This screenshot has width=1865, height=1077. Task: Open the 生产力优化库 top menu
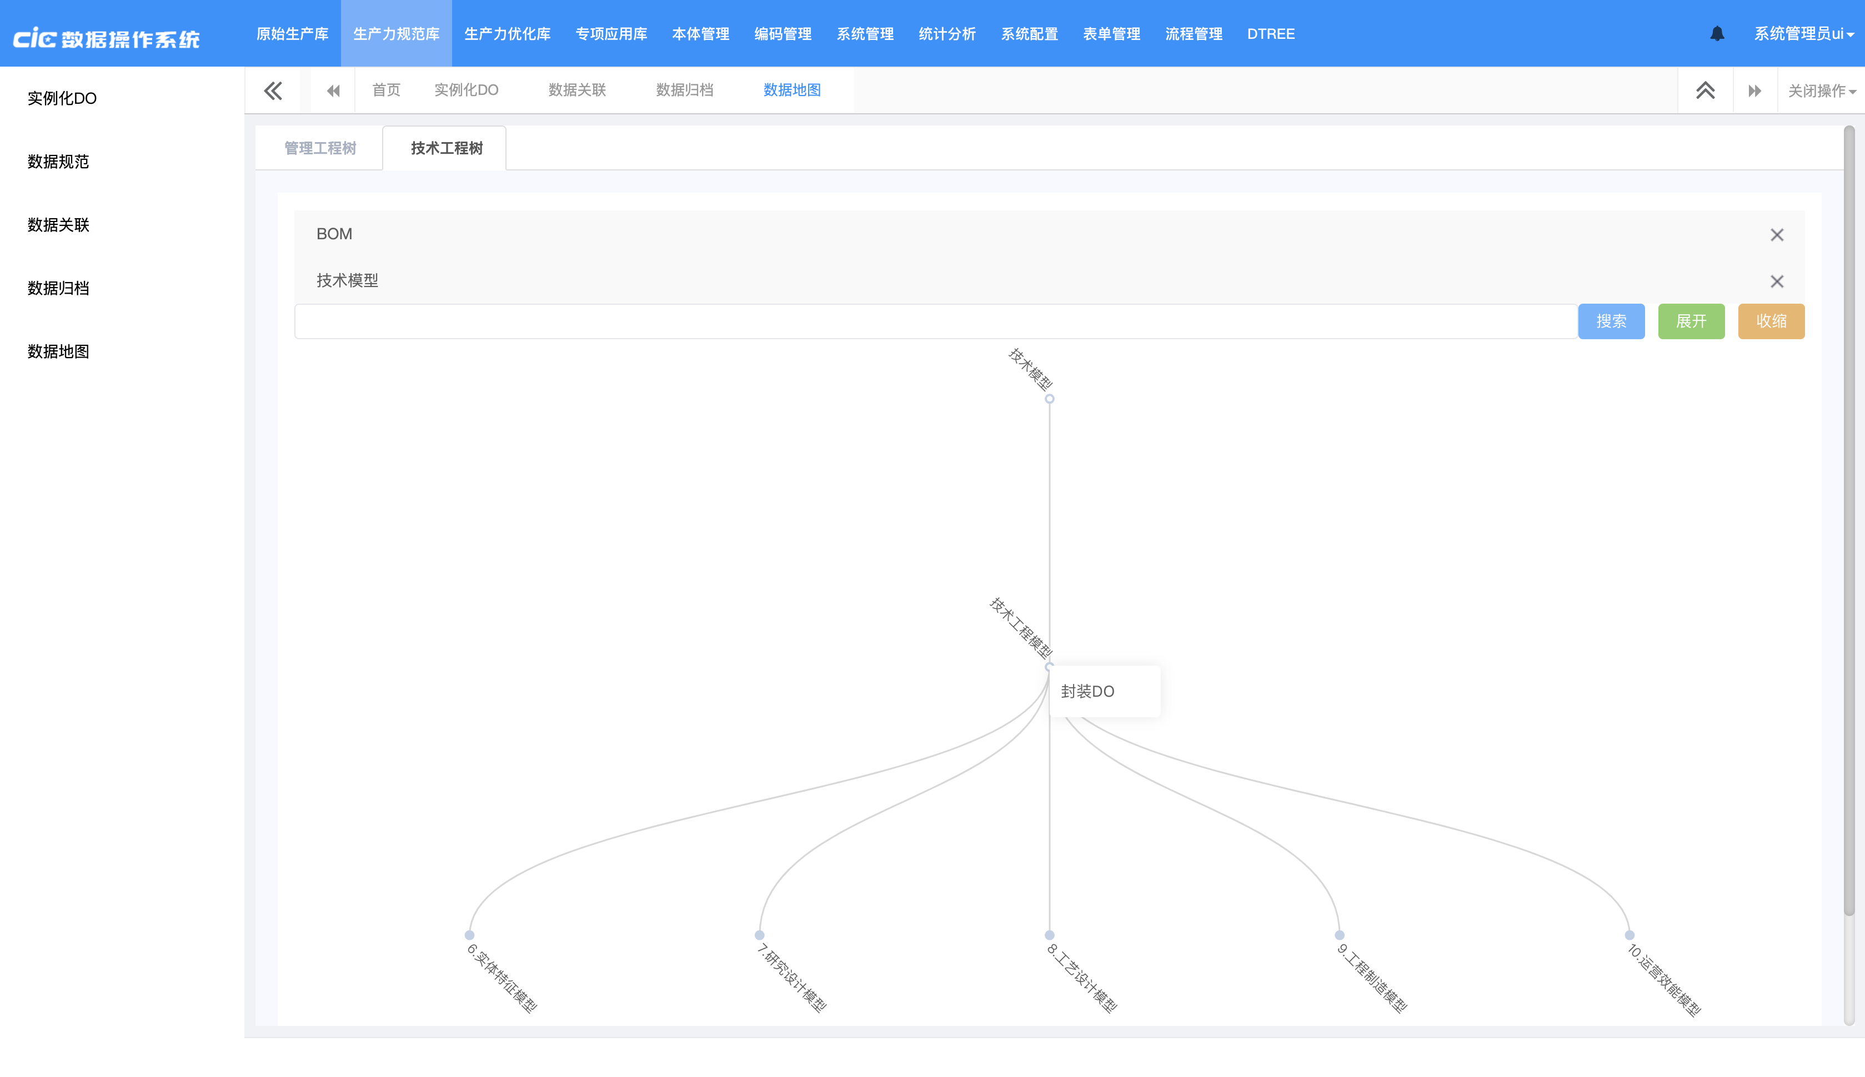pyautogui.click(x=507, y=34)
